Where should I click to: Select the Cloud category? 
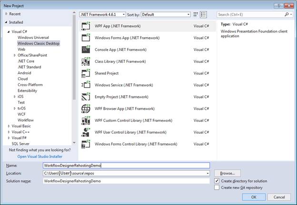click(x=23, y=79)
